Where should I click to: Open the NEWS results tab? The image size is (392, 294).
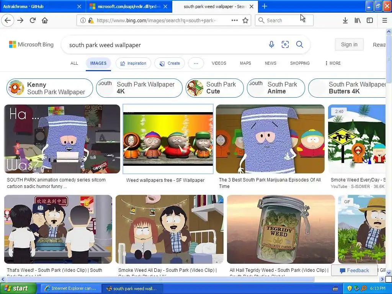271,63
